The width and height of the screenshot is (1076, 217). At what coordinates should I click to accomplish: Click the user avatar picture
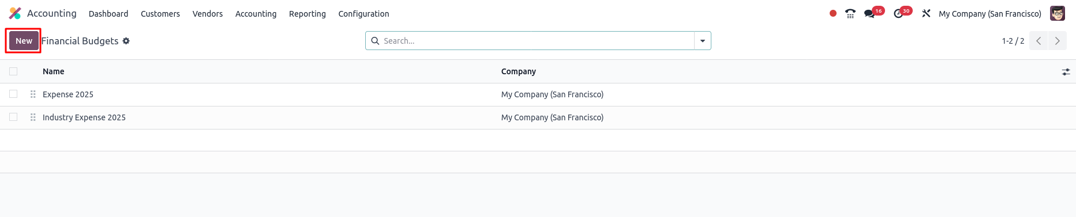[1058, 13]
